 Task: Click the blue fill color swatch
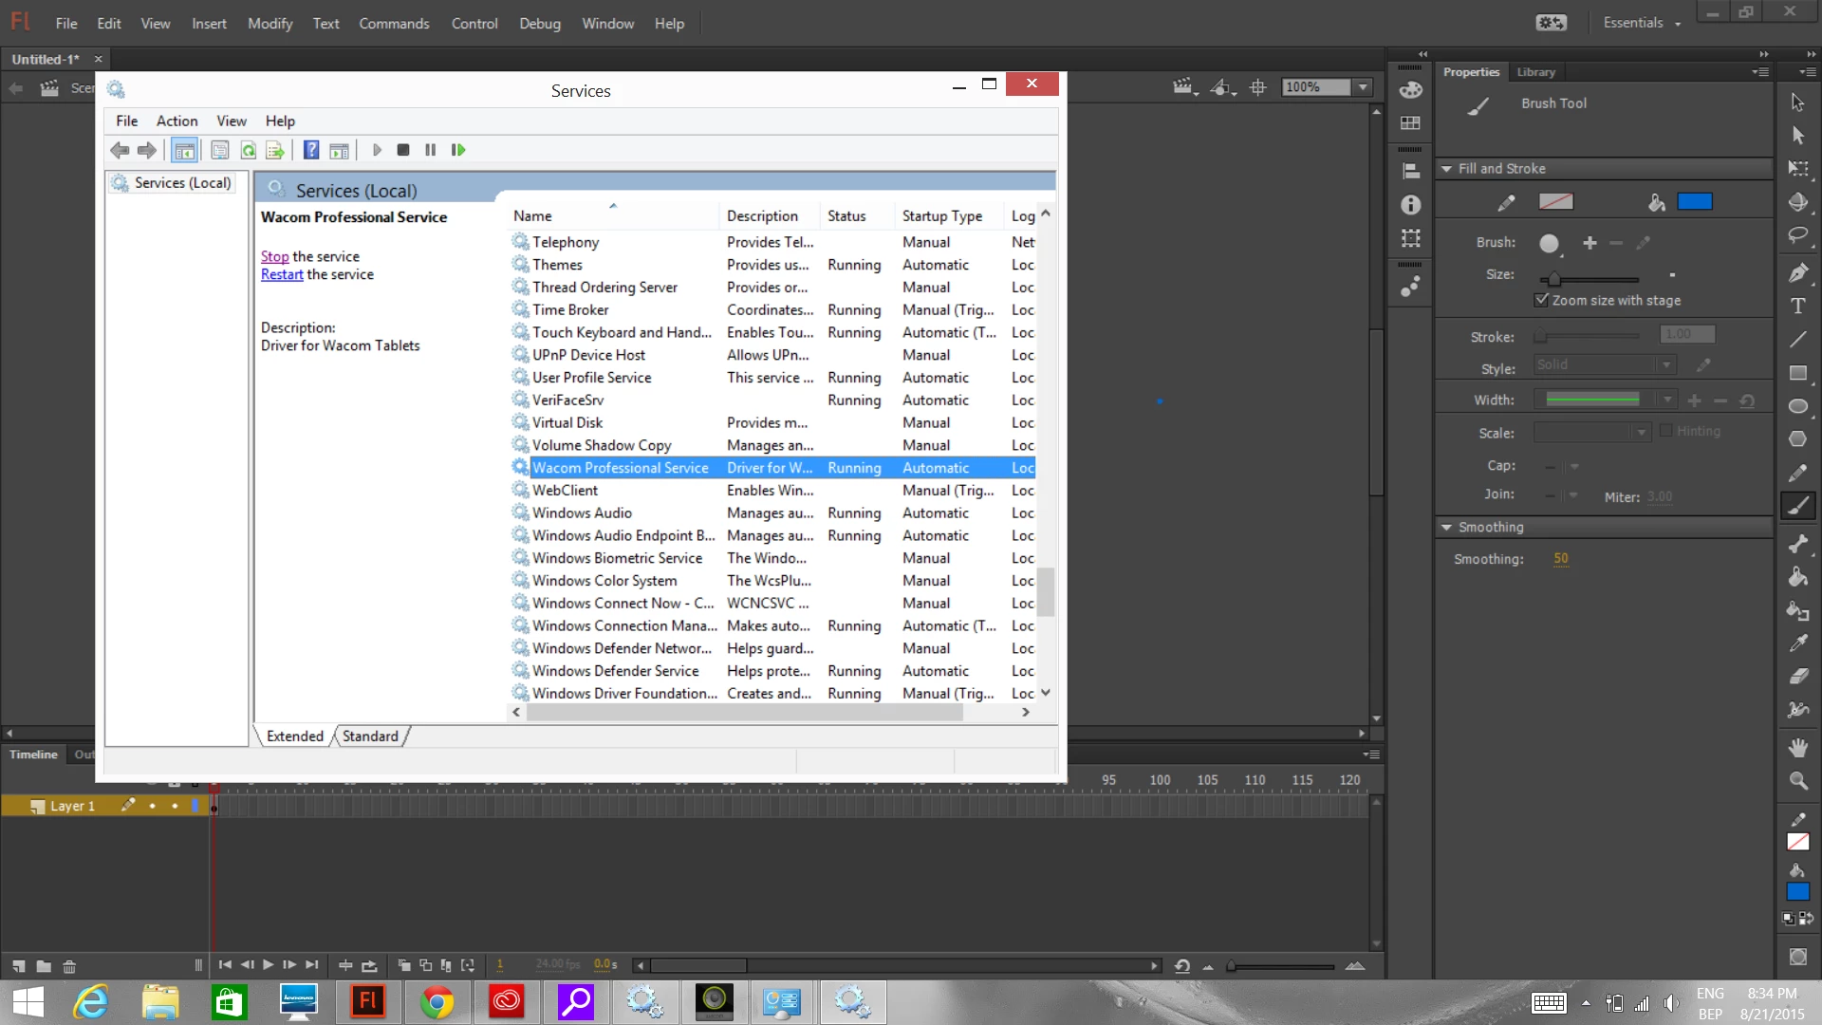[x=1694, y=201]
